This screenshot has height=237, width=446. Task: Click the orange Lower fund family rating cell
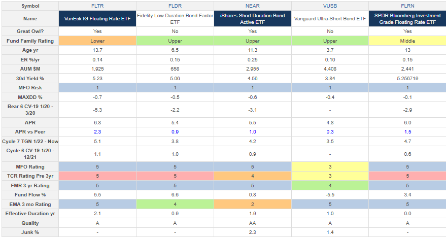point(97,41)
